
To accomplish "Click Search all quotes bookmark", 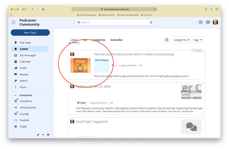I will point(107,15).
